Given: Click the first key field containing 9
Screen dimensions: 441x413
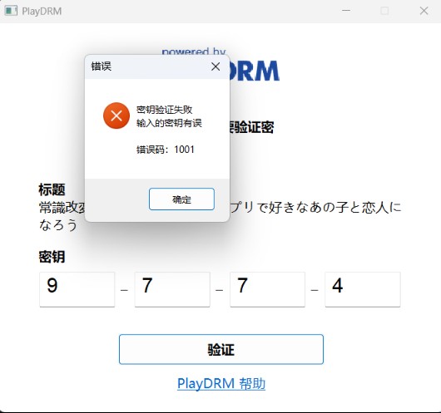Looking at the screenshot, I should (x=77, y=289).
